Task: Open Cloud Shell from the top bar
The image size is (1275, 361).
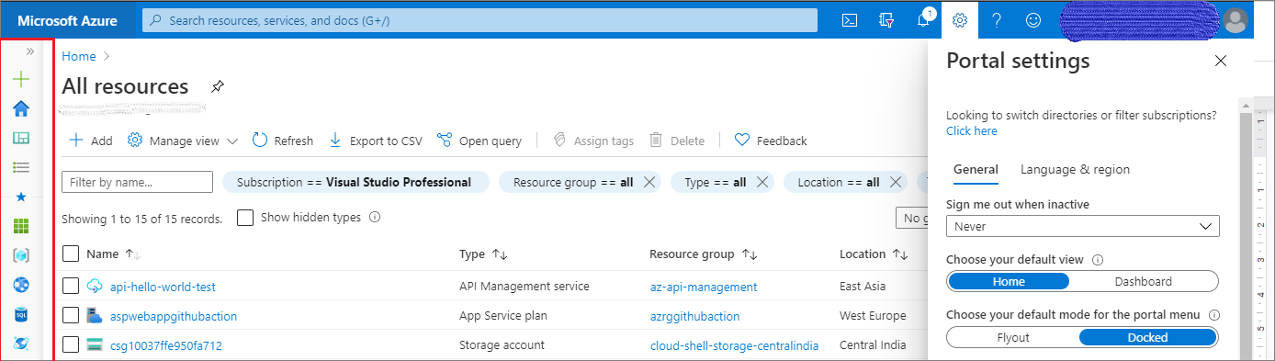Action: click(851, 19)
